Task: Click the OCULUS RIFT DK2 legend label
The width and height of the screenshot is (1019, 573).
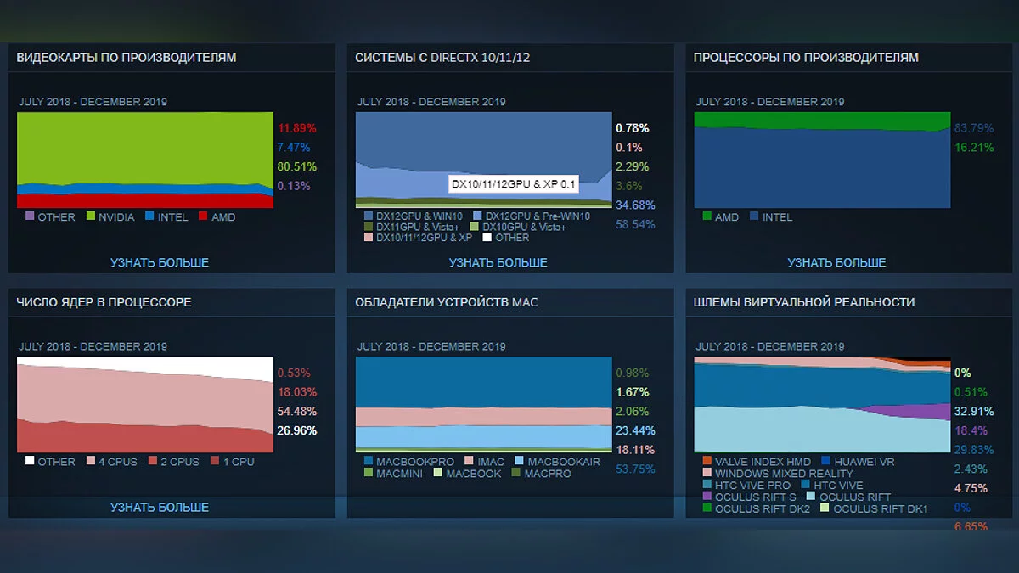Action: pos(763,508)
